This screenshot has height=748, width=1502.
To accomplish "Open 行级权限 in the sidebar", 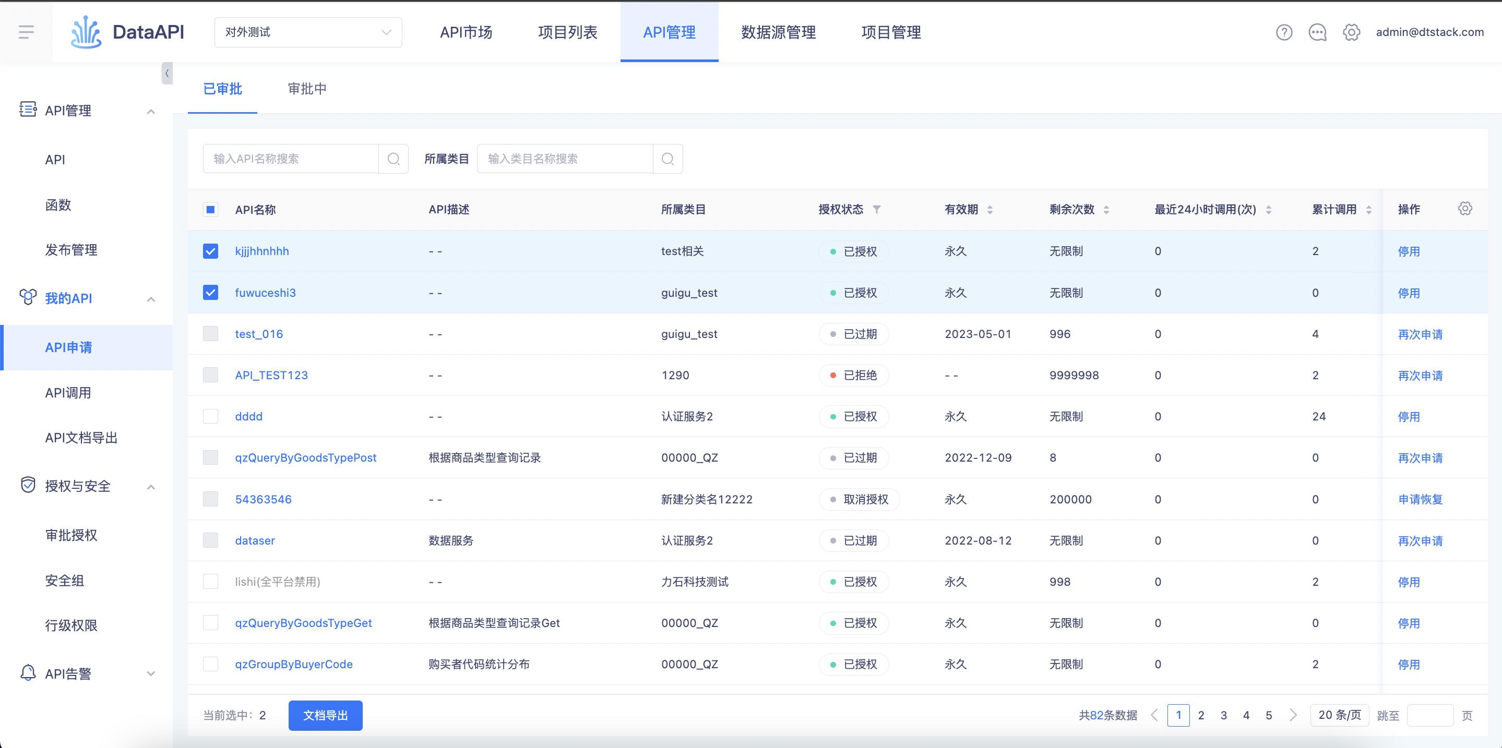I will pos(71,625).
